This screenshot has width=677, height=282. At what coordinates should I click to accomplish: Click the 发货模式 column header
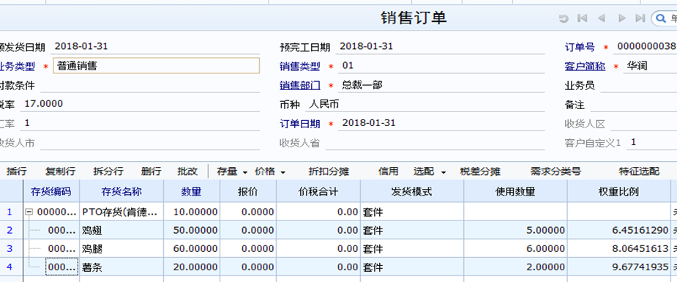coord(412,192)
